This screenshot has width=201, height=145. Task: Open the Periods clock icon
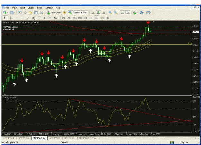141,13
